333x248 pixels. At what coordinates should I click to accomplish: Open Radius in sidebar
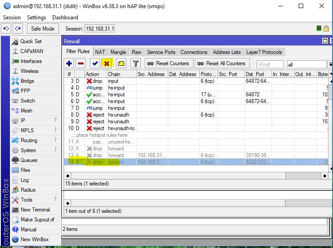(x=28, y=190)
